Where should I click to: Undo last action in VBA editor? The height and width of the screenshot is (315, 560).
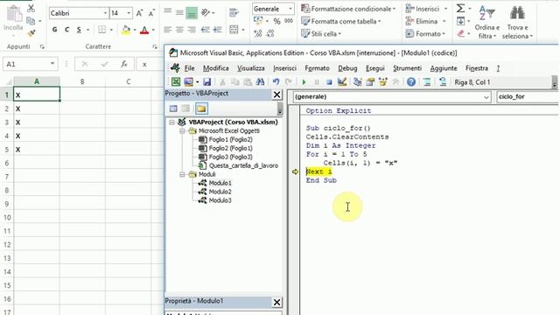(276, 82)
